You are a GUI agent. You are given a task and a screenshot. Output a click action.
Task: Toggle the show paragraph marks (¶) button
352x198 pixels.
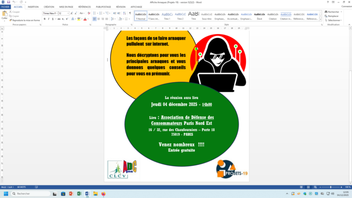pos(130,13)
